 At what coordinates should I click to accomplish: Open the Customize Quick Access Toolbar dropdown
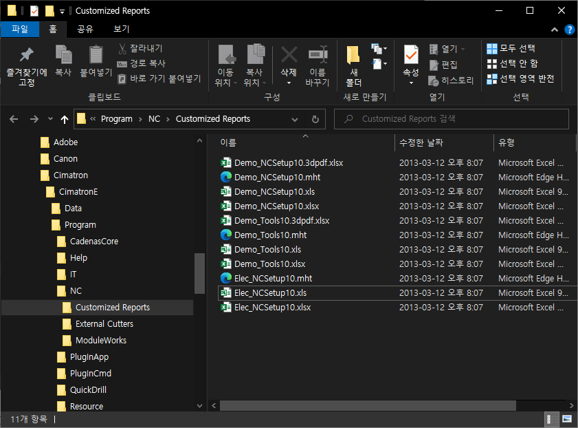tap(63, 12)
